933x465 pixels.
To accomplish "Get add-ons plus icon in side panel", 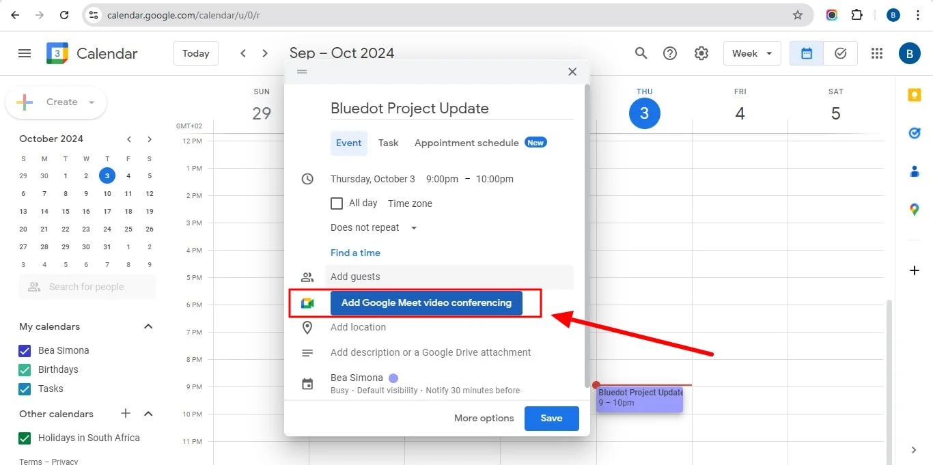I will [x=915, y=271].
